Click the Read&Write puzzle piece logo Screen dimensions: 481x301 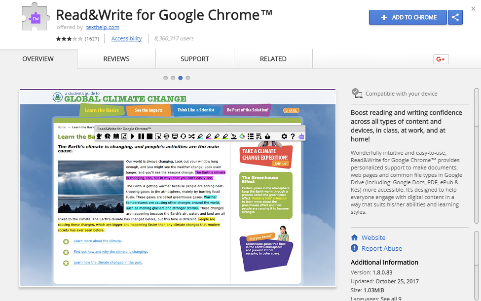point(36,18)
